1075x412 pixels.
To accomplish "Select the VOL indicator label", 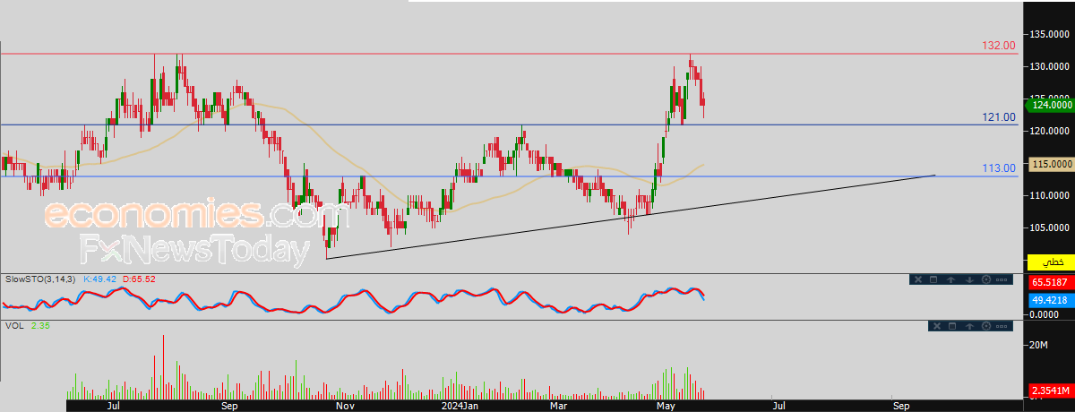I will point(14,326).
